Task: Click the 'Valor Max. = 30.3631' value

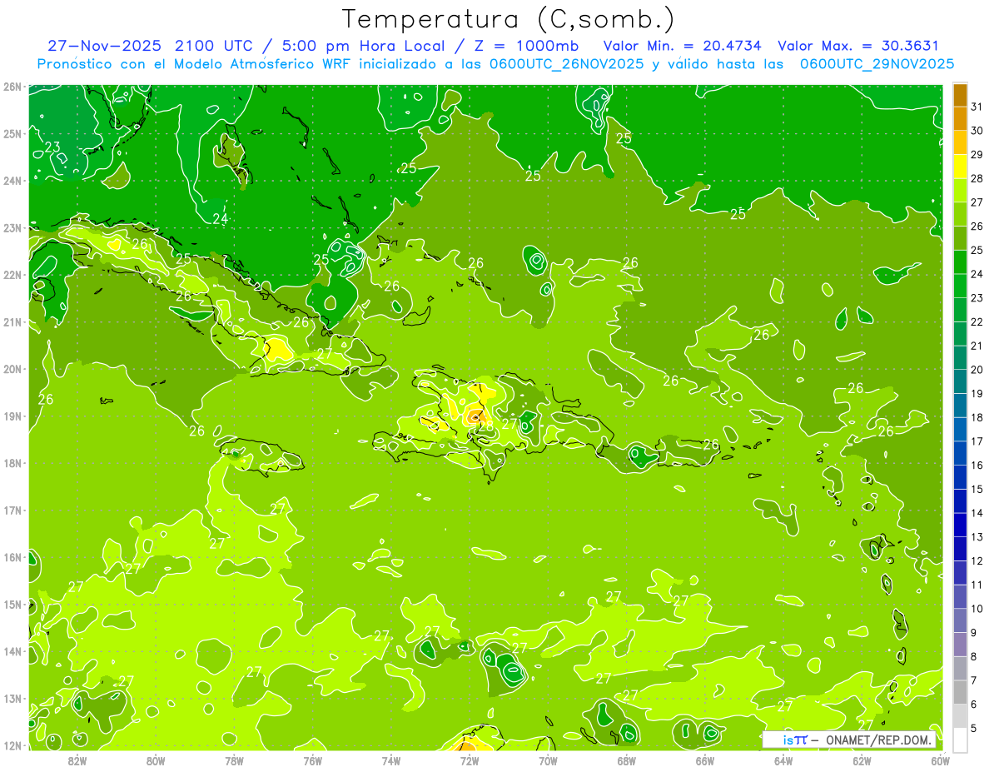Action: pos(857,45)
